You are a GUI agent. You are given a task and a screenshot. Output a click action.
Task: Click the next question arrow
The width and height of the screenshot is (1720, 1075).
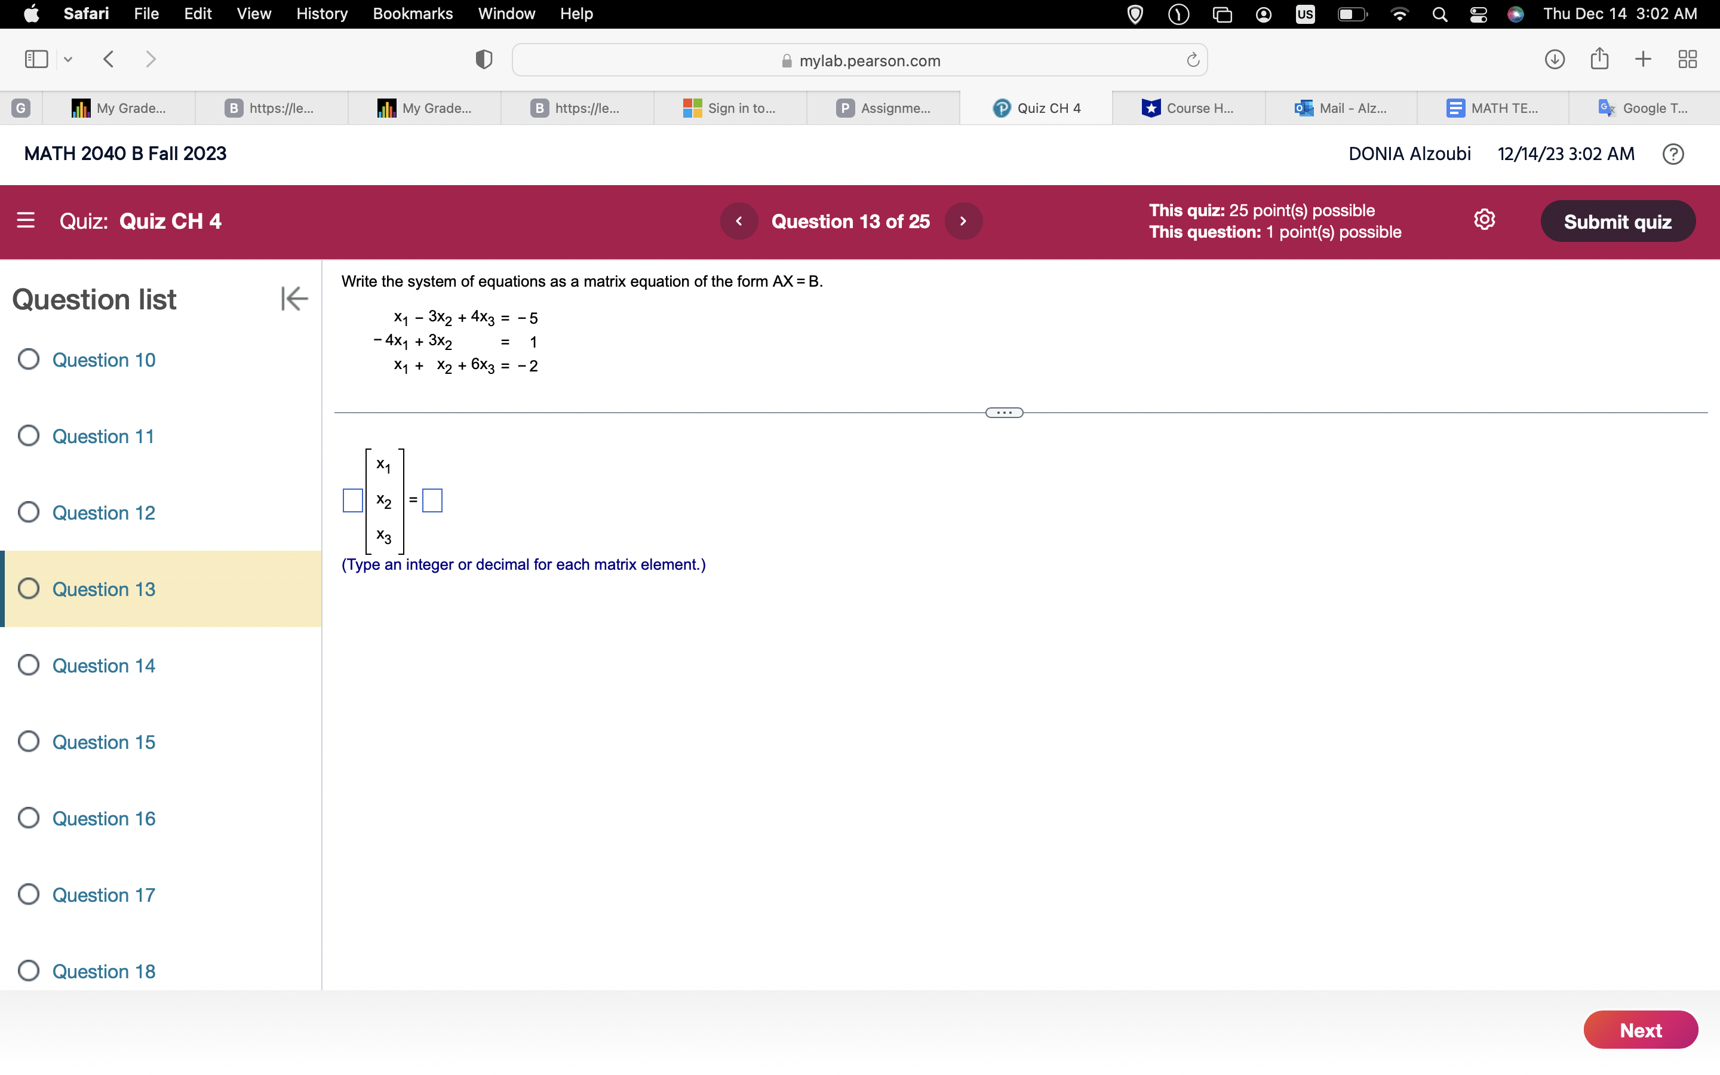(x=965, y=222)
